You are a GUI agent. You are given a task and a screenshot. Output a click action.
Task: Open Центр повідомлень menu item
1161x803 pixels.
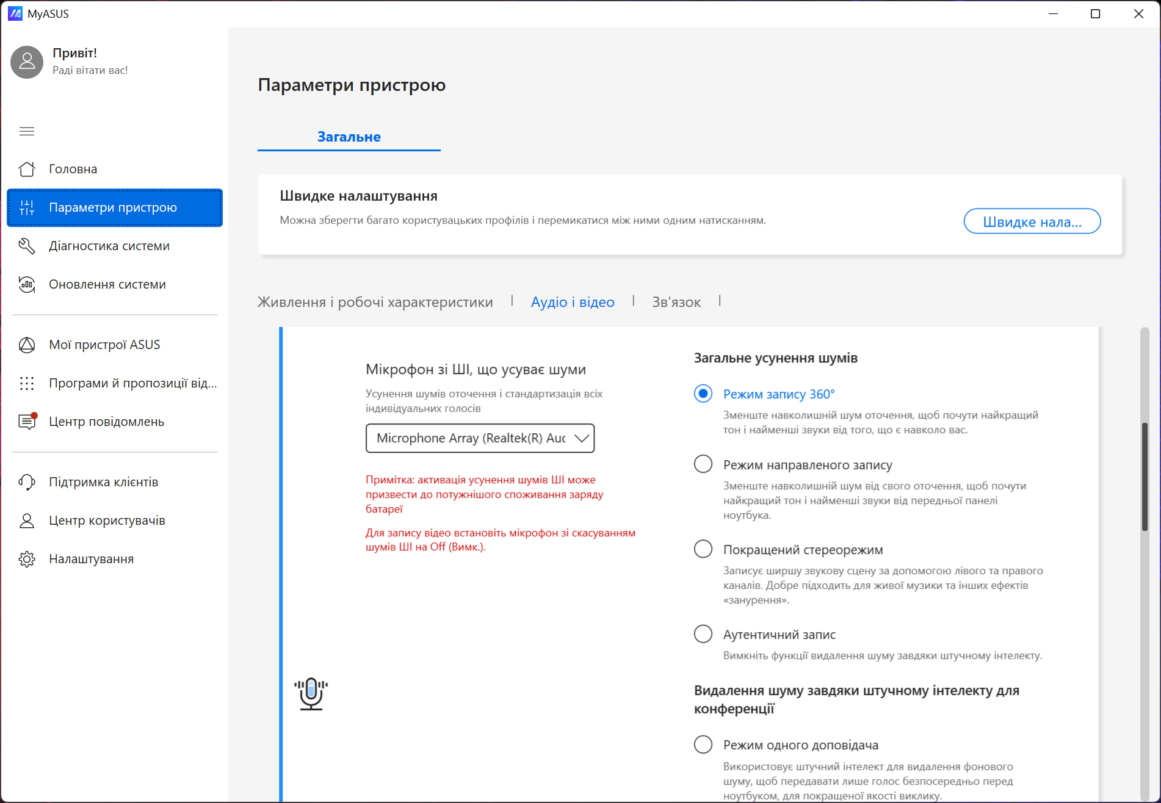coord(115,422)
